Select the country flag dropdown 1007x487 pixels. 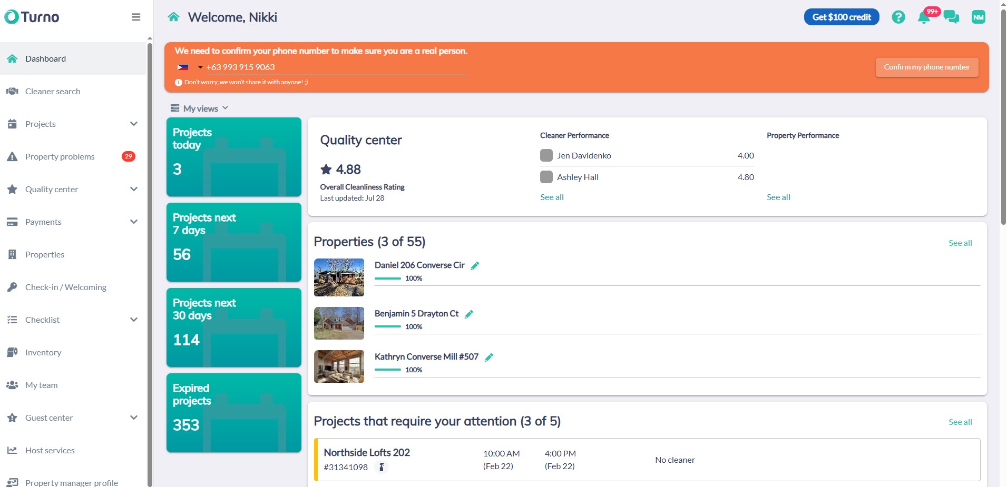coord(190,67)
